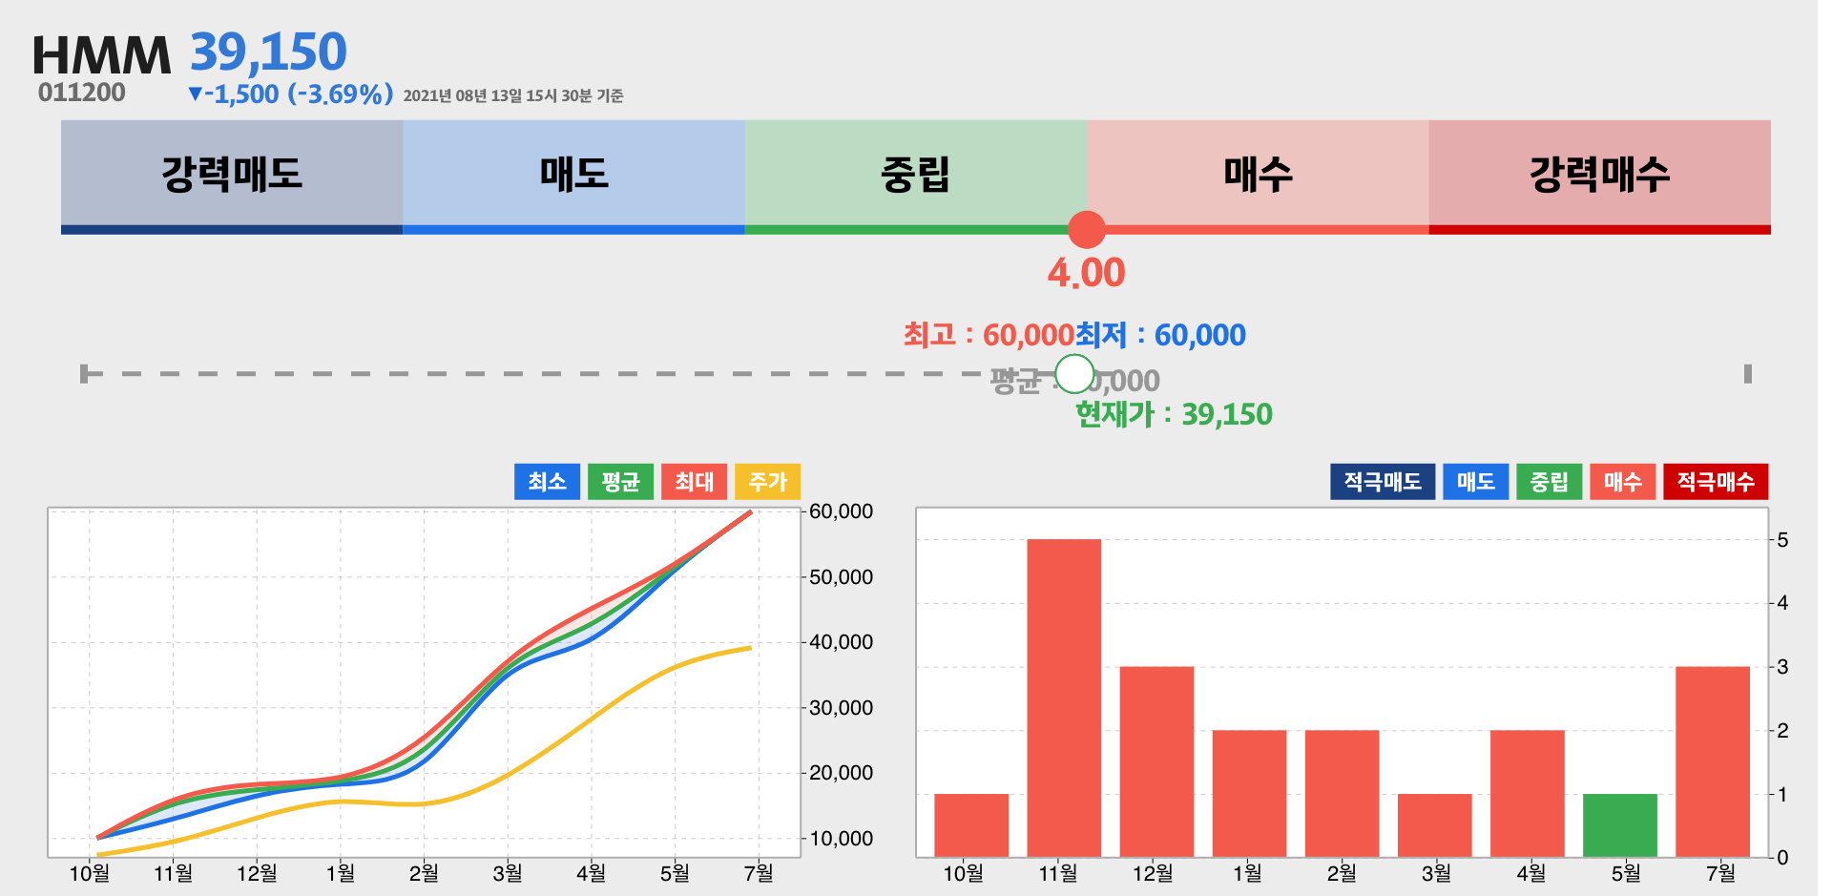Click the 60,000 axis label on price chart
The width and height of the screenshot is (1832, 896).
[842, 511]
